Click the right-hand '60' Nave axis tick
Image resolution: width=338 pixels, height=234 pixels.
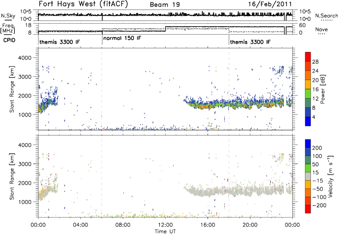click(x=303, y=25)
